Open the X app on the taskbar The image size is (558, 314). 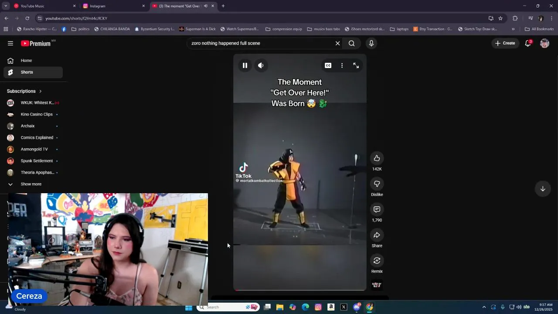tap(344, 307)
